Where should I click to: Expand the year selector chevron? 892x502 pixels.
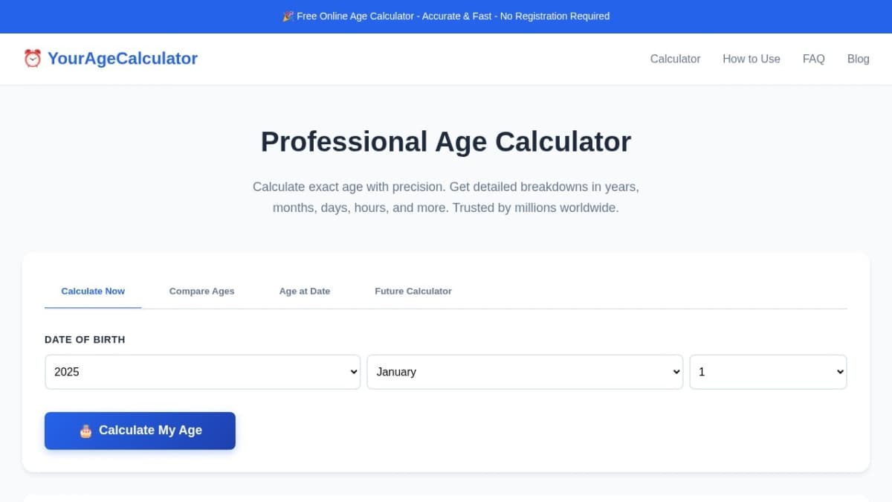(352, 371)
